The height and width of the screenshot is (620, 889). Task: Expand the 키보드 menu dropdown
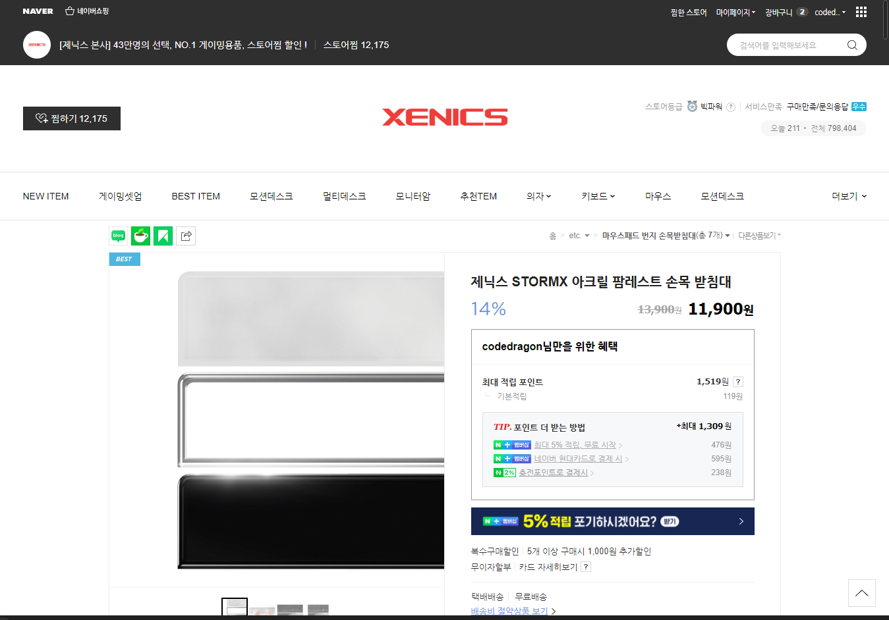point(598,196)
